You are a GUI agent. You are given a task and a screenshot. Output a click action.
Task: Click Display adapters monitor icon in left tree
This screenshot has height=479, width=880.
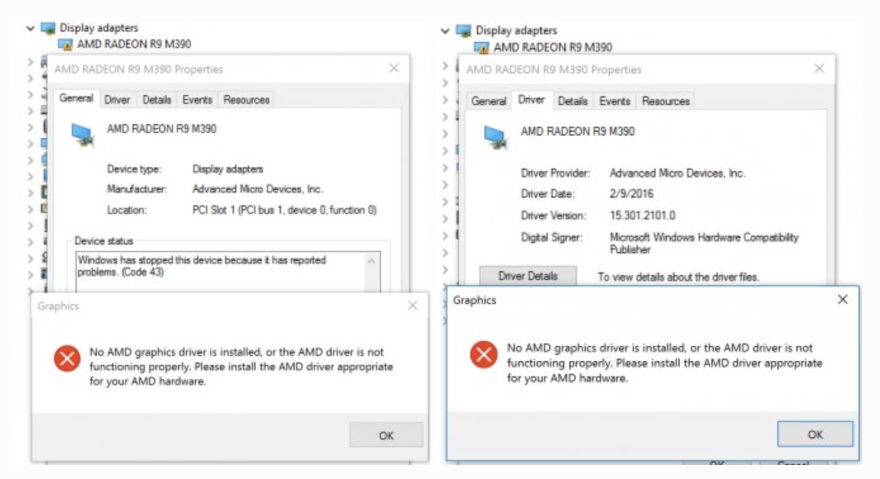pos(48,28)
